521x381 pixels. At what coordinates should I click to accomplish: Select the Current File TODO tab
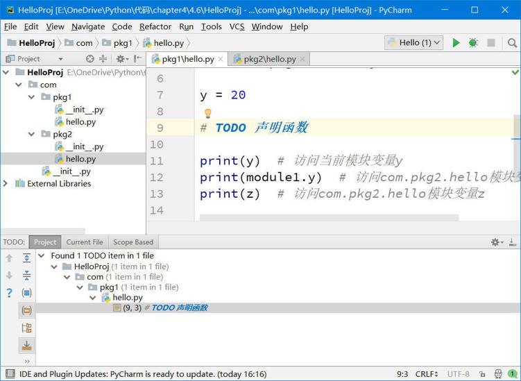point(85,242)
